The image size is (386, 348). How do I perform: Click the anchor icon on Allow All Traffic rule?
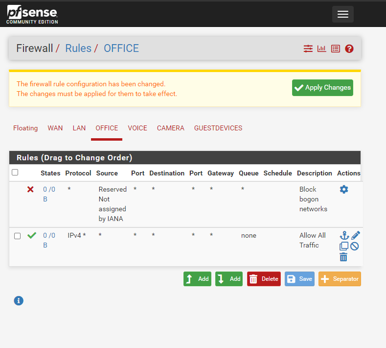[344, 236]
